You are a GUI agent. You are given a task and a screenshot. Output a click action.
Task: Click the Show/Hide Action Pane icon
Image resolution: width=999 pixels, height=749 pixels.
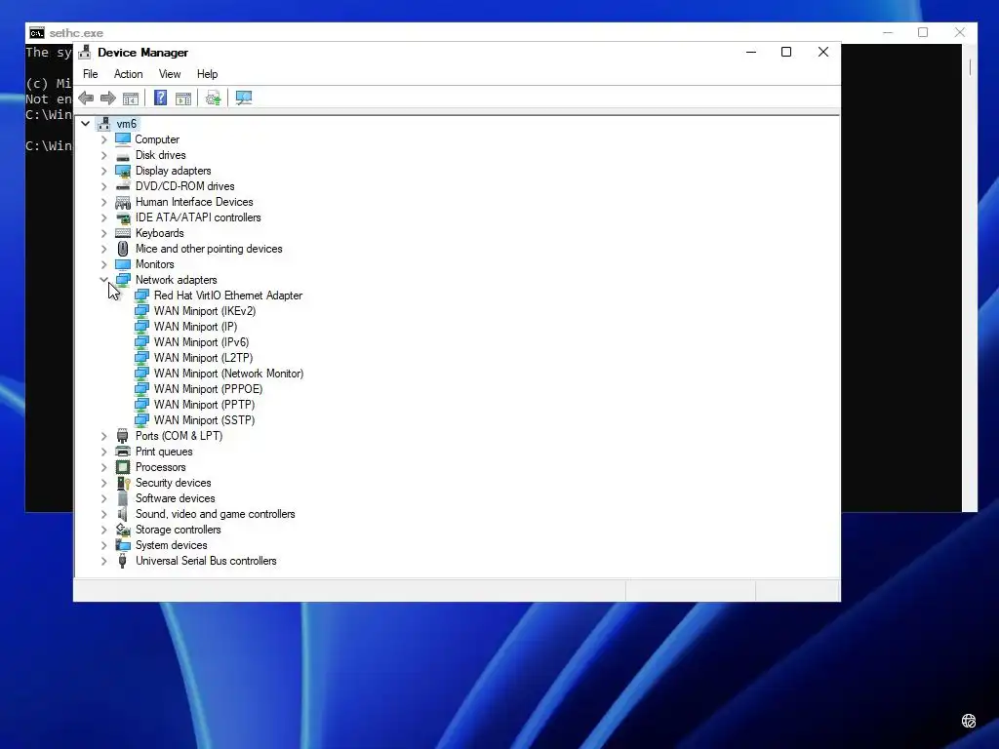click(183, 99)
